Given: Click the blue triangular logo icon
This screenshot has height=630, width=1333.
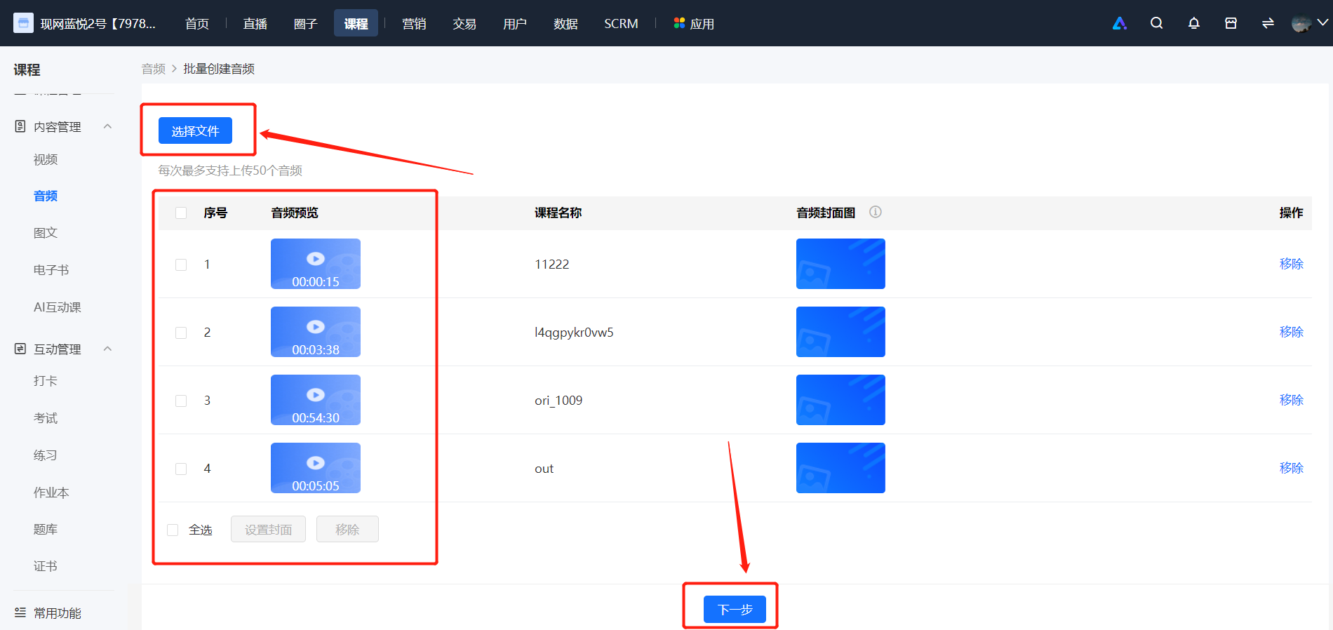Looking at the screenshot, I should click(x=1120, y=23).
